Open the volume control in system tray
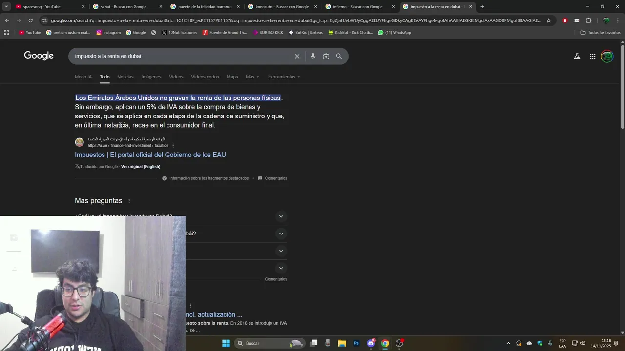The width and height of the screenshot is (625, 351). tap(583, 343)
